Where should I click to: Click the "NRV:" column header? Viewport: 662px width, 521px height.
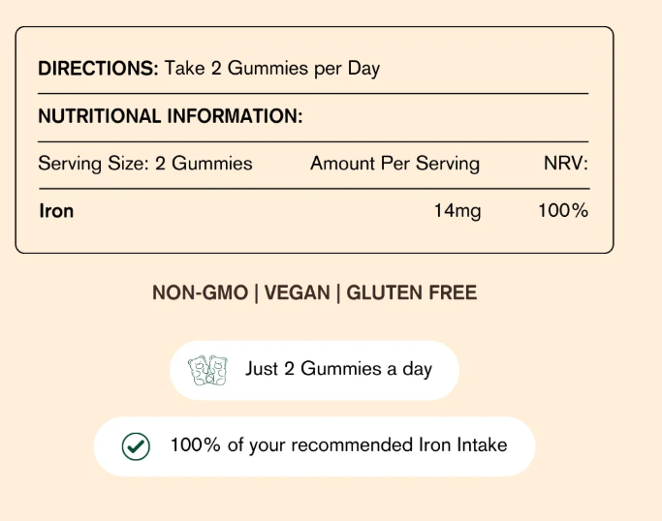pyautogui.click(x=566, y=164)
